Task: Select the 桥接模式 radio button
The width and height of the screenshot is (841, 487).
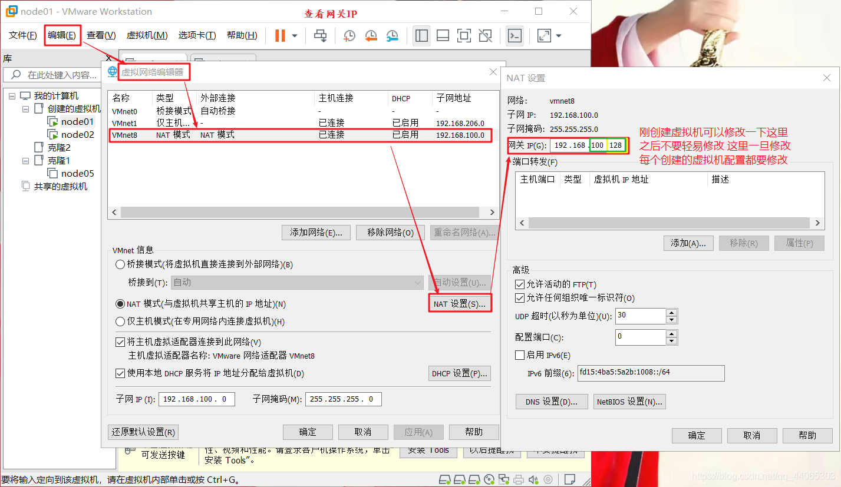Action: click(x=120, y=265)
